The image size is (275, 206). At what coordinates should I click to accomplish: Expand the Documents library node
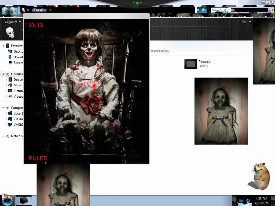[x=6, y=79]
